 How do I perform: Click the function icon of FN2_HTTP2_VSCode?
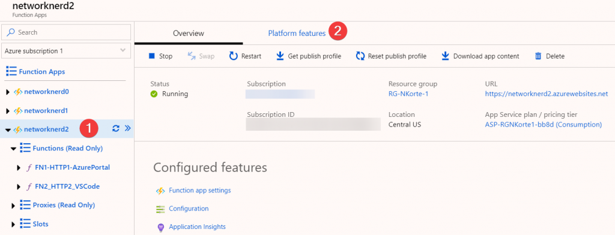click(29, 187)
